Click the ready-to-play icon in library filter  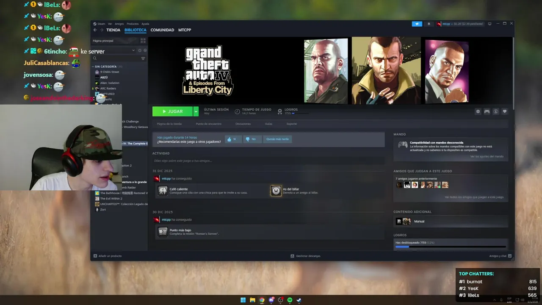point(145,50)
